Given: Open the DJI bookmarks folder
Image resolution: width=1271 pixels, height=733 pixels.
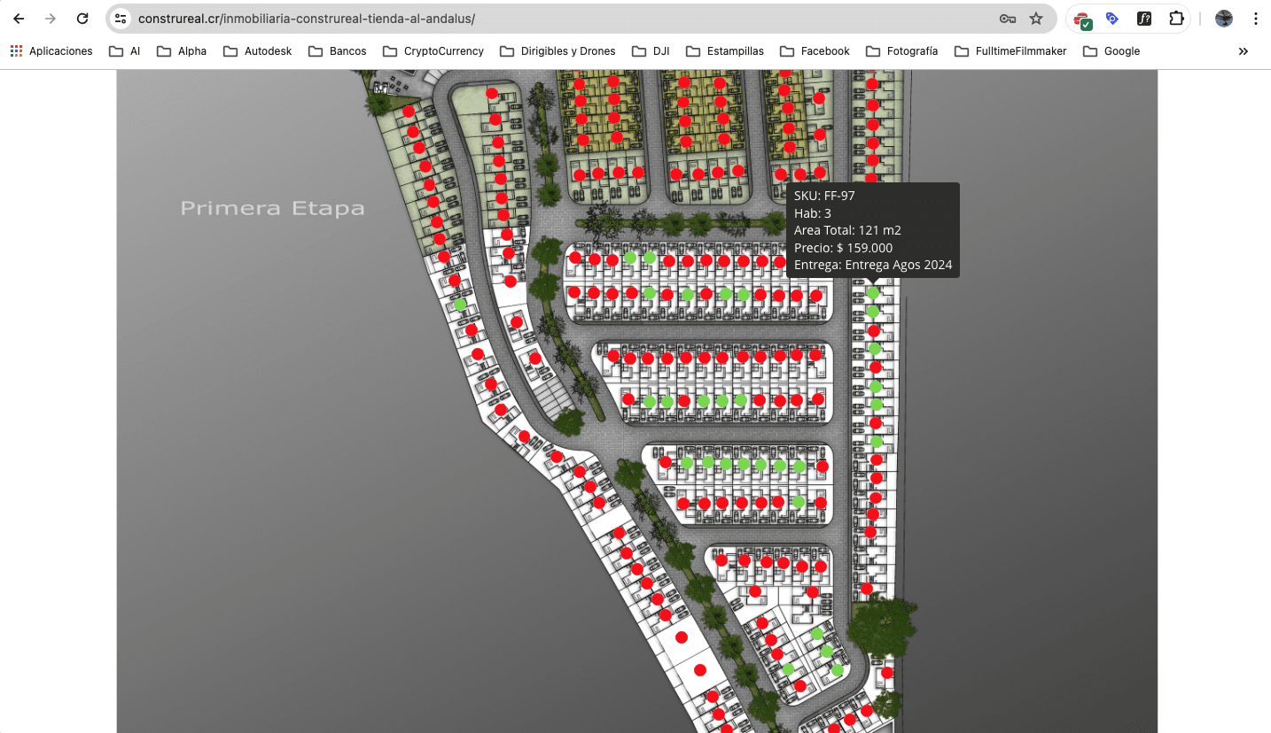Looking at the screenshot, I should coord(651,51).
